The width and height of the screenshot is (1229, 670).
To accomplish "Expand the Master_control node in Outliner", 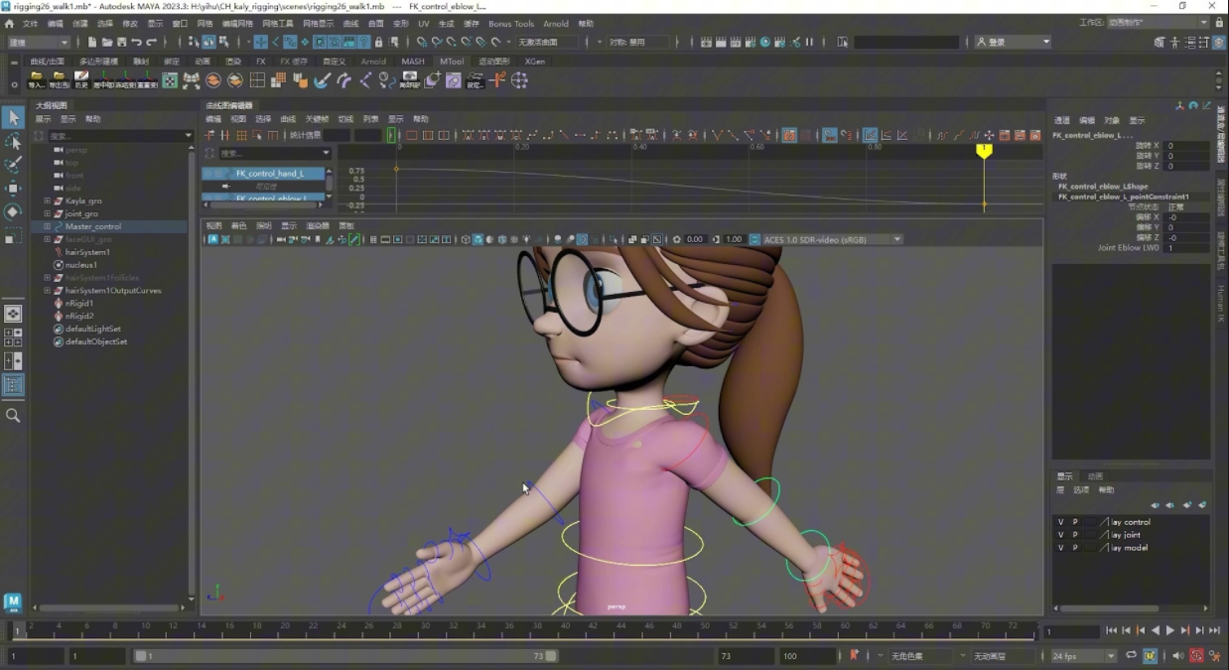I will tap(47, 226).
